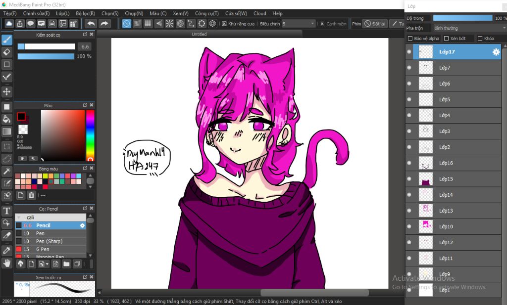Select the rectangular Select tool
507x305 pixels.
tap(7, 146)
